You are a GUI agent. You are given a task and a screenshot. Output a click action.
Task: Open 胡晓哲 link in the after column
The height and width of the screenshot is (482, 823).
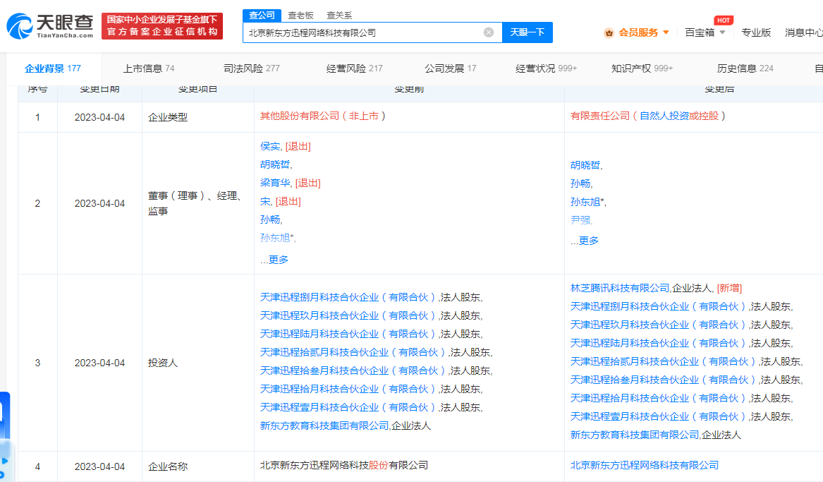(x=585, y=165)
